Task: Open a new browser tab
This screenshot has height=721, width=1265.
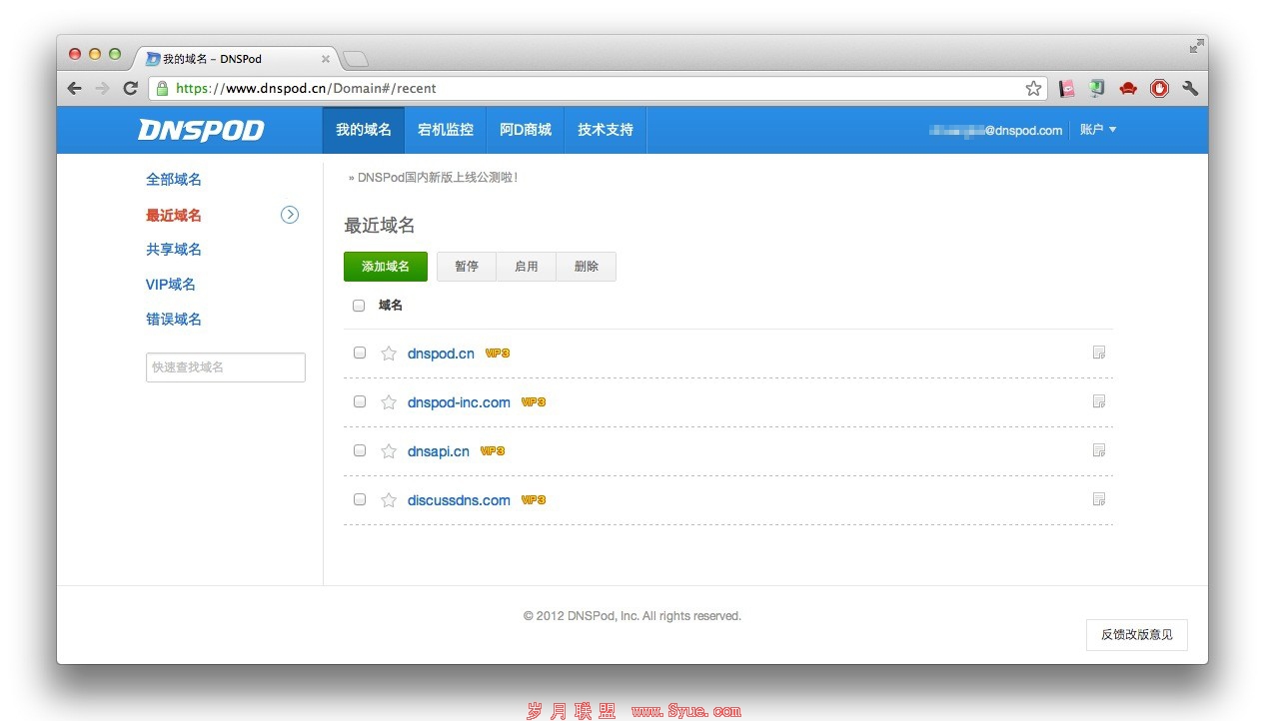Action: coord(356,59)
